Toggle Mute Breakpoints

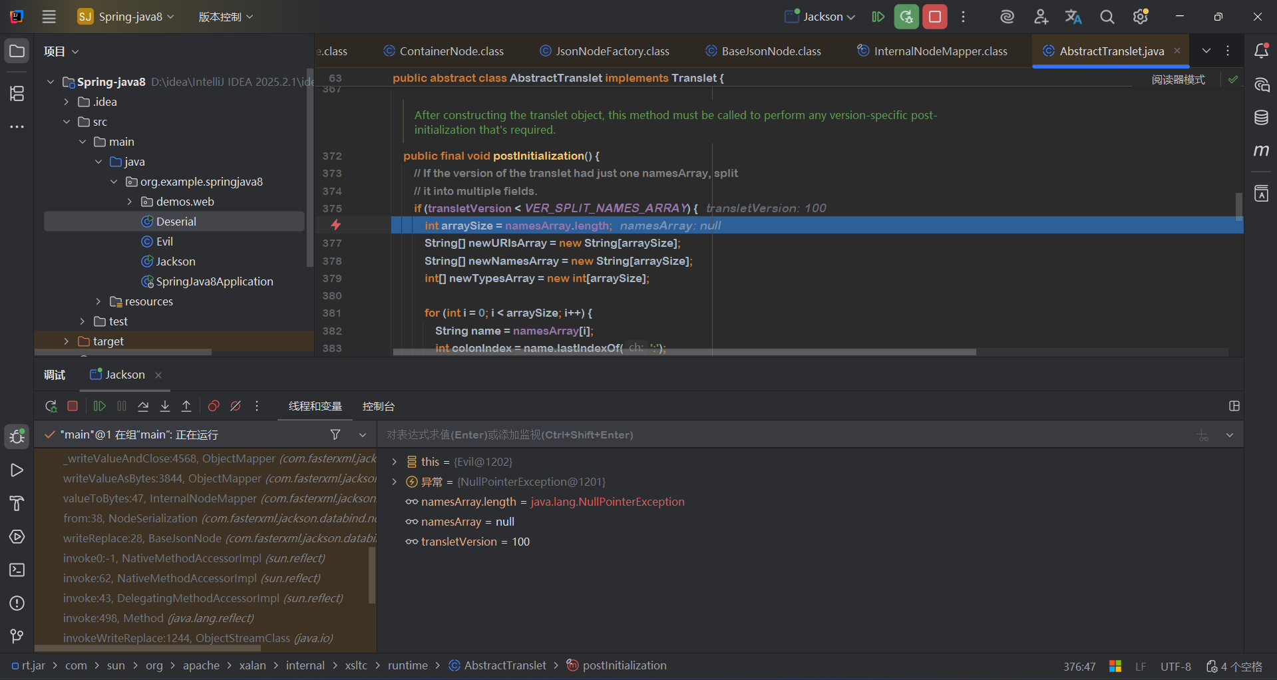tap(236, 406)
